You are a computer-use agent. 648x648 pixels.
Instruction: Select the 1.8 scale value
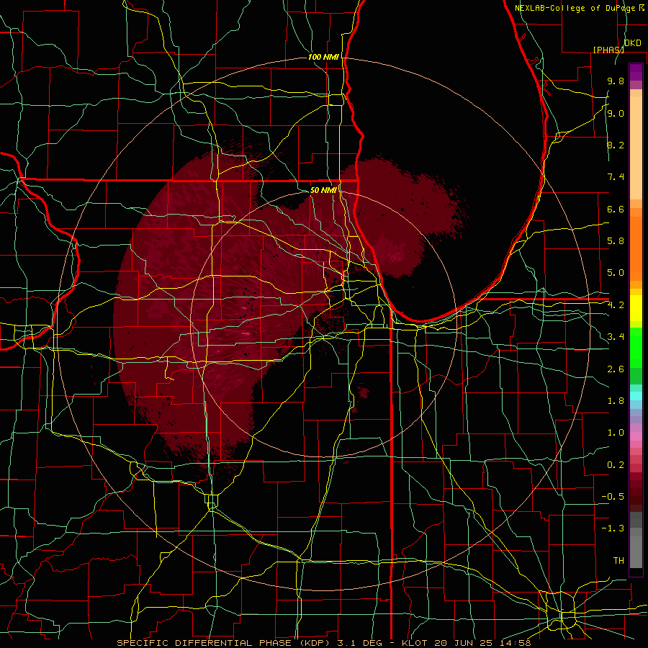tap(616, 401)
